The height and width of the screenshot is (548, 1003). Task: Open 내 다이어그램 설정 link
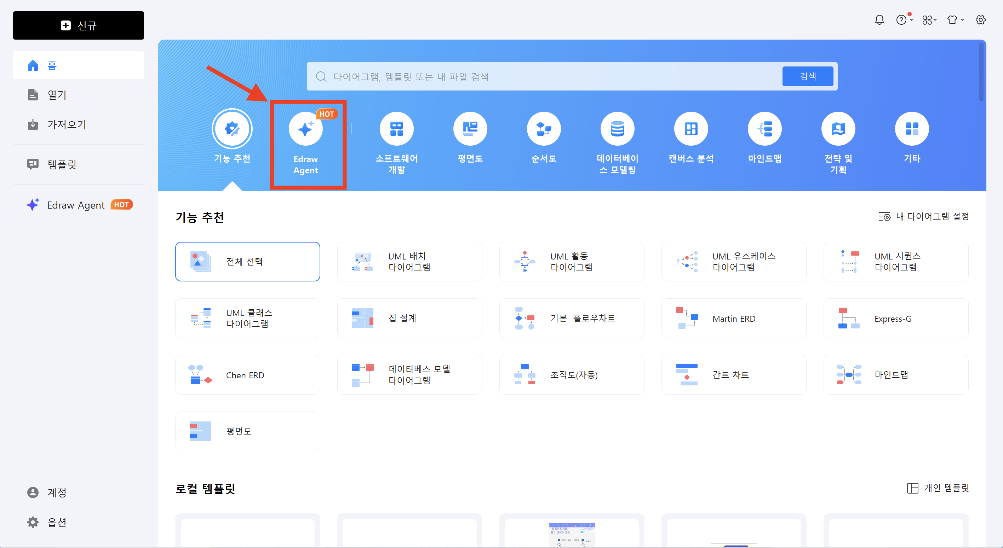(924, 216)
